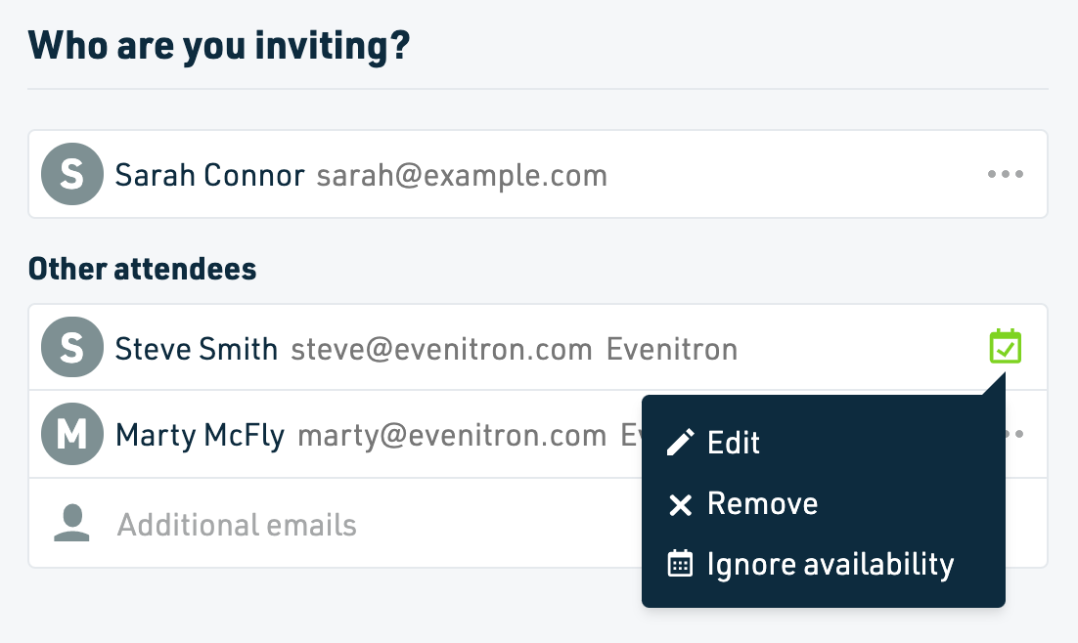This screenshot has height=643, width=1078.
Task: Click the X icon beside Remove
Action: [x=680, y=505]
